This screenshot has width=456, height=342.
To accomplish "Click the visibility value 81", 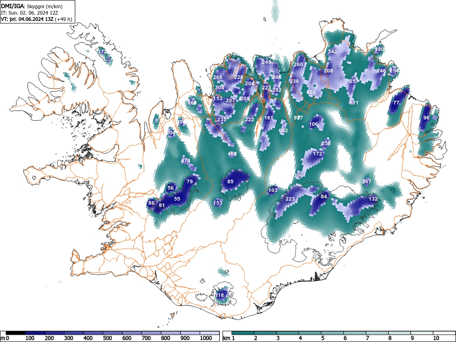I will [162, 205].
